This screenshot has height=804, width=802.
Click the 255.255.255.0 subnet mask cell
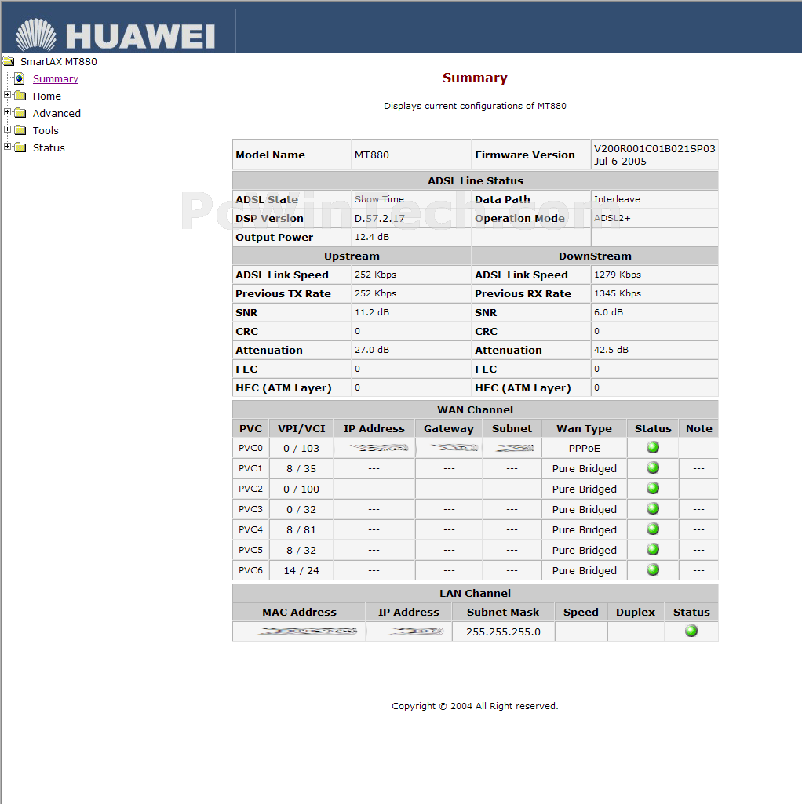[x=503, y=631]
